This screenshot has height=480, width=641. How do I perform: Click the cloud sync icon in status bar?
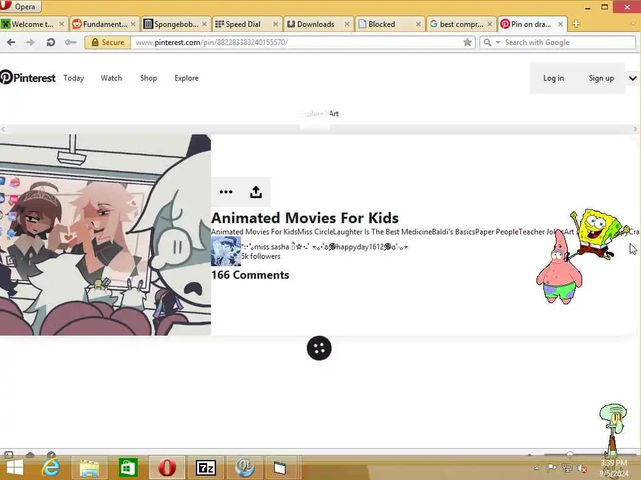click(x=30, y=454)
